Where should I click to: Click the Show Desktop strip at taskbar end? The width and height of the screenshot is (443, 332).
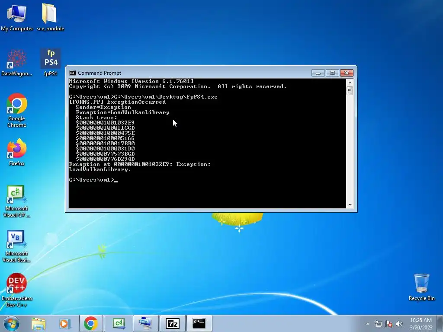click(x=440, y=323)
